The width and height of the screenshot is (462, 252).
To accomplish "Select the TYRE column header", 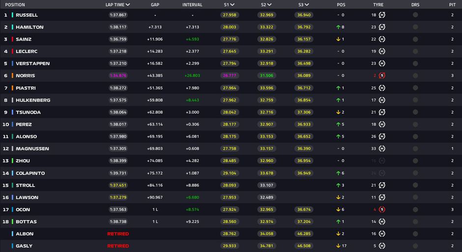I will tap(378, 4).
